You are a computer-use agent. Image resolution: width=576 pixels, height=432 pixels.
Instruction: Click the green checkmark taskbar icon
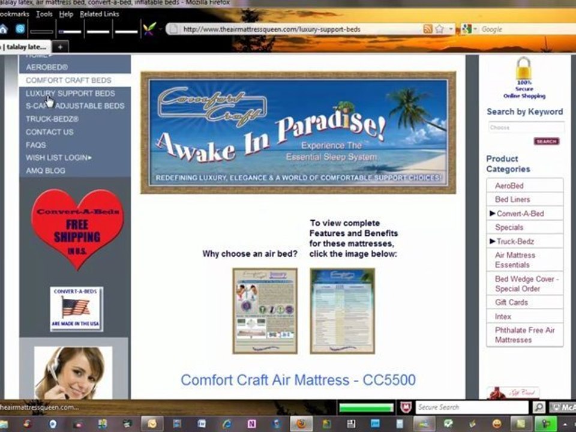[x=448, y=424]
